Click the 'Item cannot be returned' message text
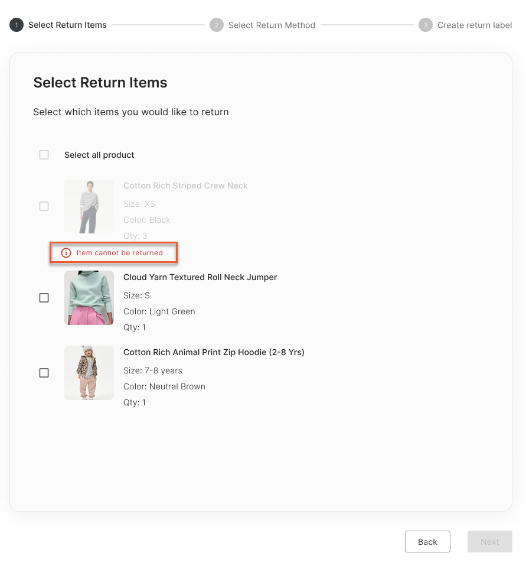Viewport: 526px width, 569px height. [120, 253]
